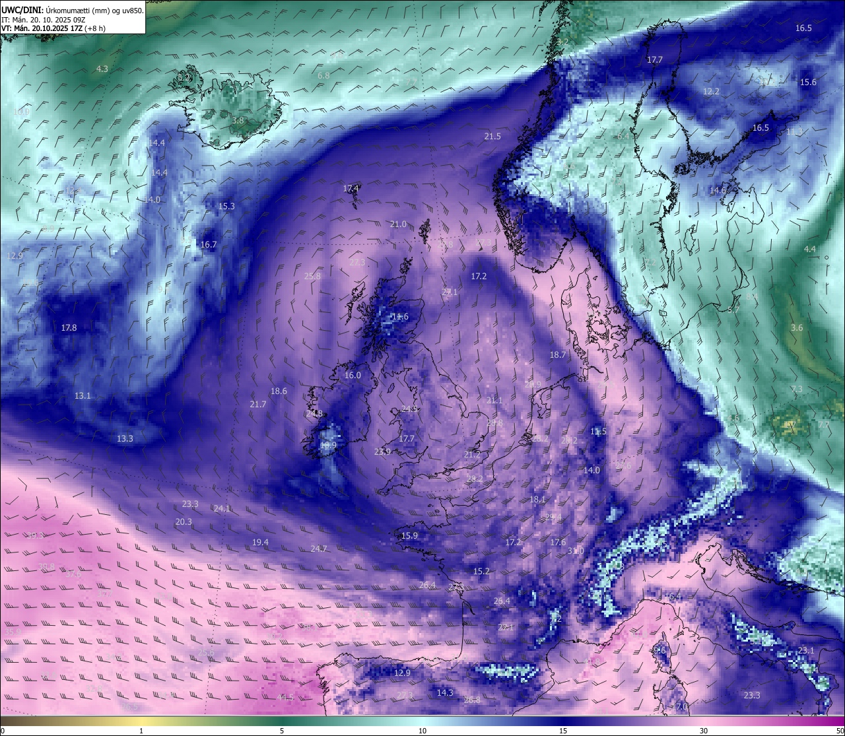Click the 15.6 value in the top right
Viewport: 845px width, 736px height.
tap(808, 82)
